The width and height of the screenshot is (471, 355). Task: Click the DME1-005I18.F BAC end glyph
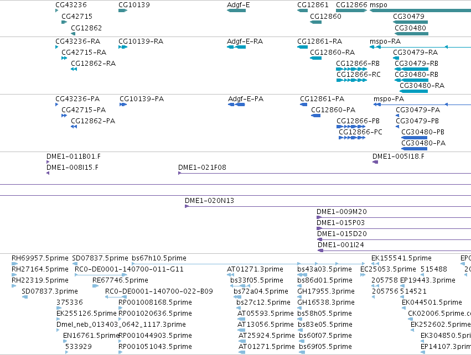(x=375, y=162)
